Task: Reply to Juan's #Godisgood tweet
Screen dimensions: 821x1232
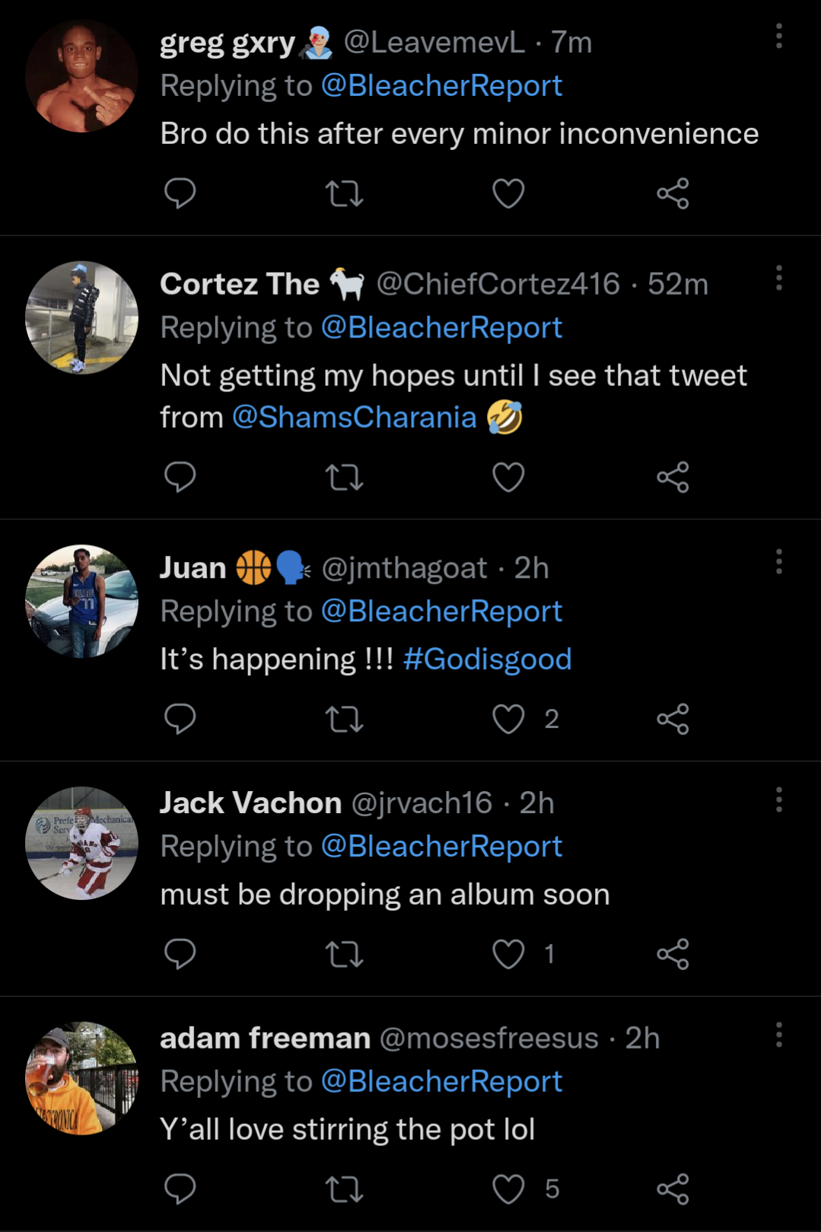Action: point(180,719)
